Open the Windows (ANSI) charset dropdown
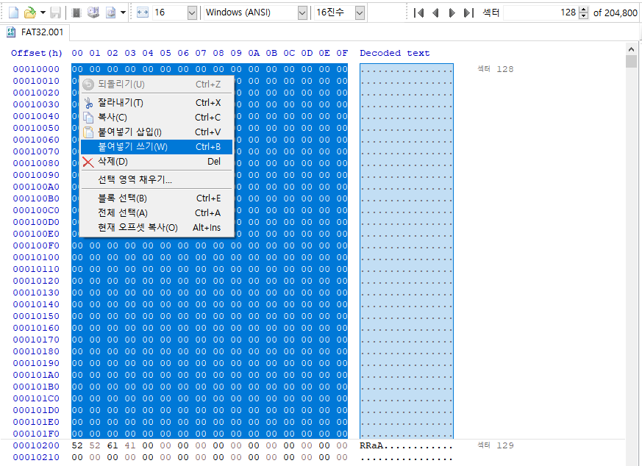This screenshot has height=466, width=642. pos(255,12)
